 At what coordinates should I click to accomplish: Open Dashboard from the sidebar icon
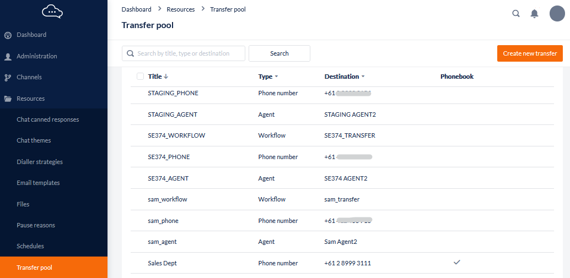(x=8, y=35)
